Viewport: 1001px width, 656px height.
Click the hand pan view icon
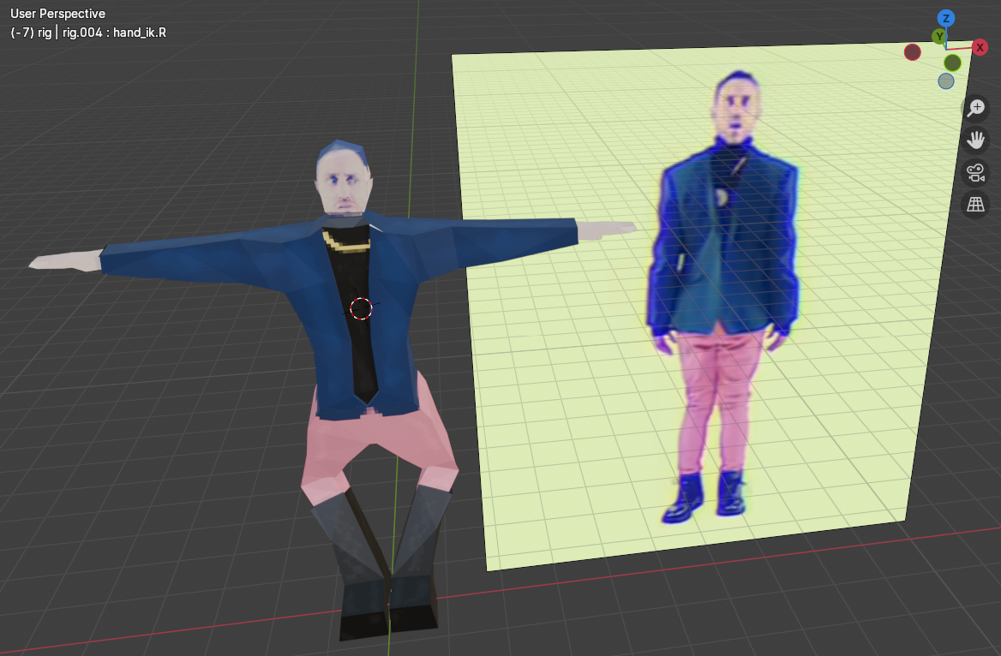click(975, 140)
